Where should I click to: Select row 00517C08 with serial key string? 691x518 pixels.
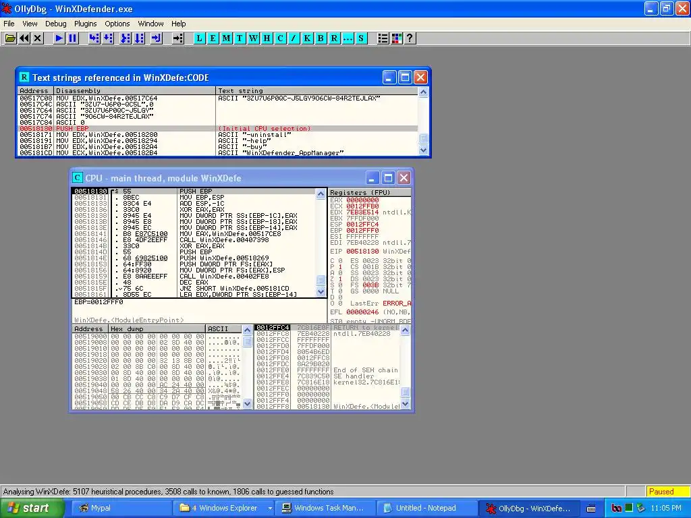218,98
